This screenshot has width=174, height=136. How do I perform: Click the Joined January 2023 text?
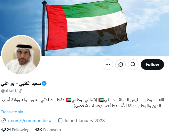(x=84, y=121)
